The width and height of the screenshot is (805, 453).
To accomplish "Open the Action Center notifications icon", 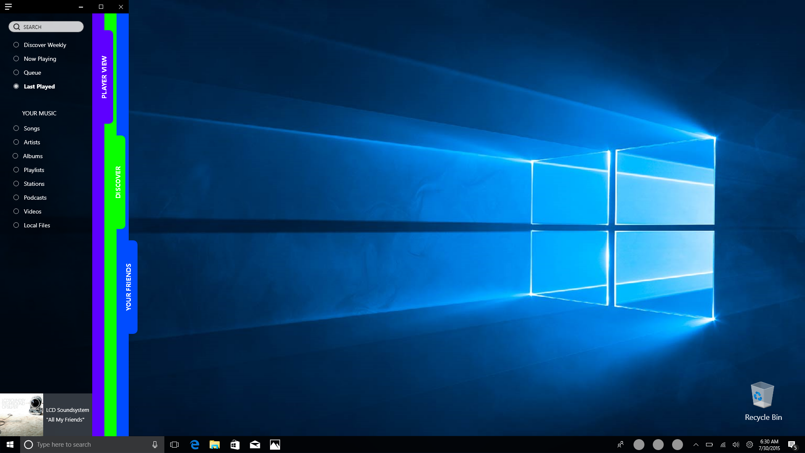I will point(792,445).
